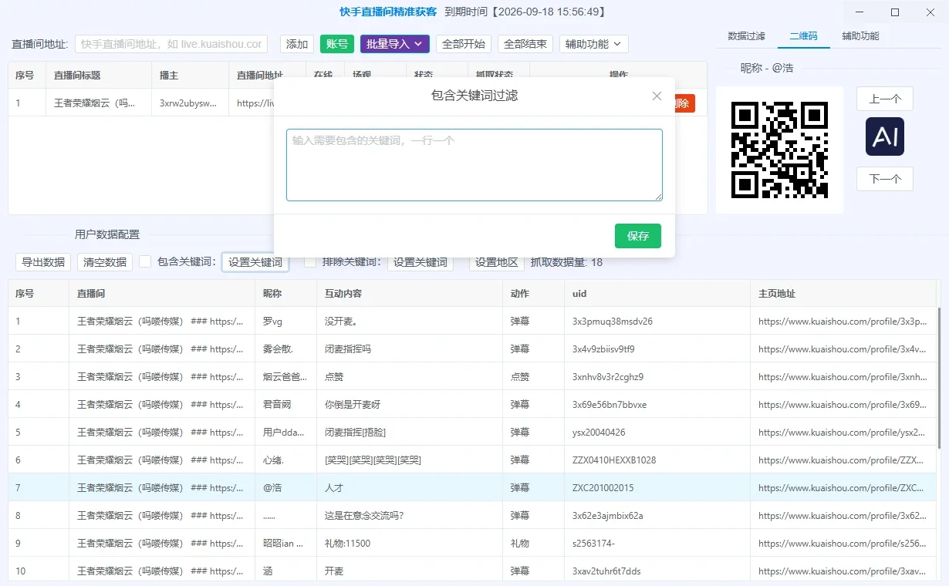Switch to the 辅助功能 tab on right
Viewport: 949px width, 586px height.
tap(860, 36)
